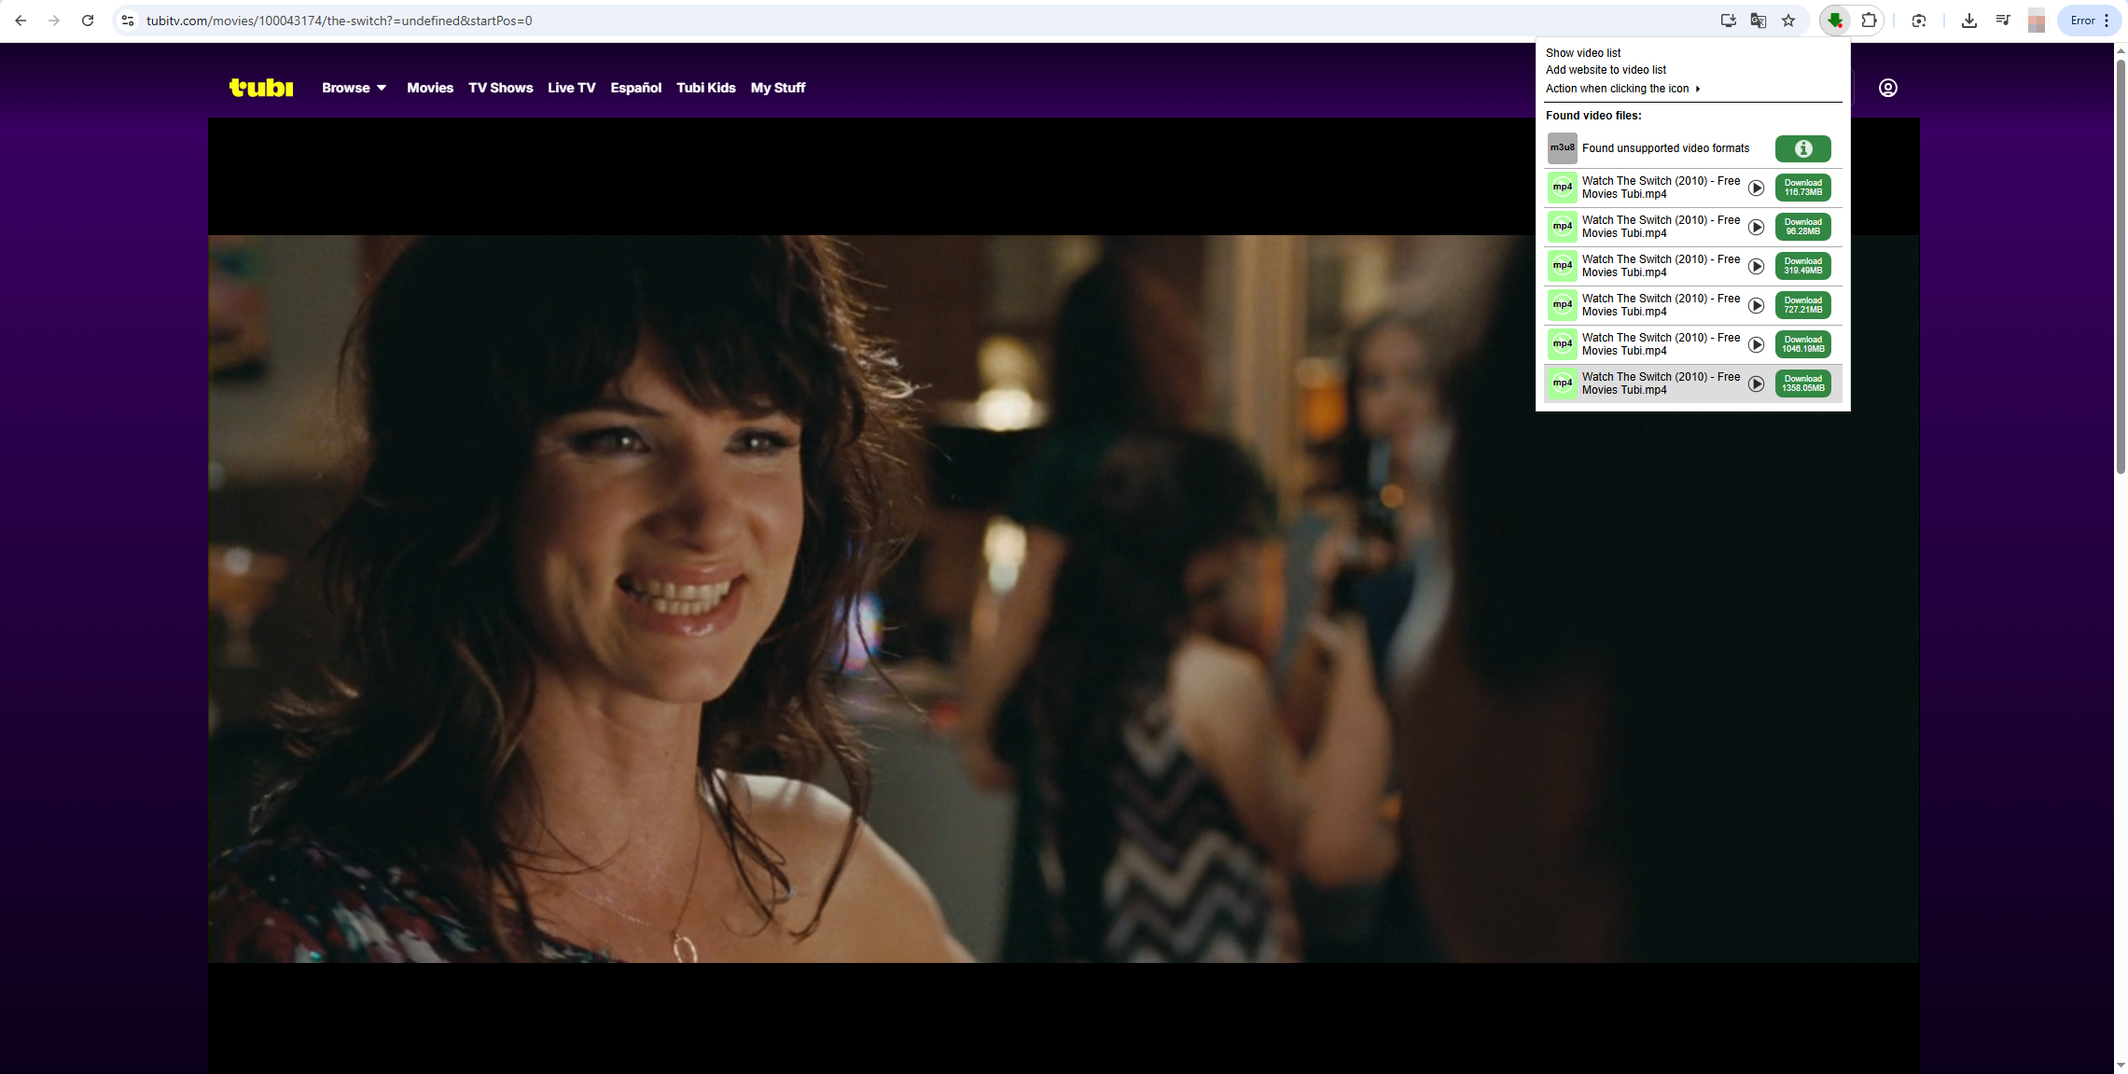
Task: Download the 727.21MB mp4 file
Action: 1802,305
